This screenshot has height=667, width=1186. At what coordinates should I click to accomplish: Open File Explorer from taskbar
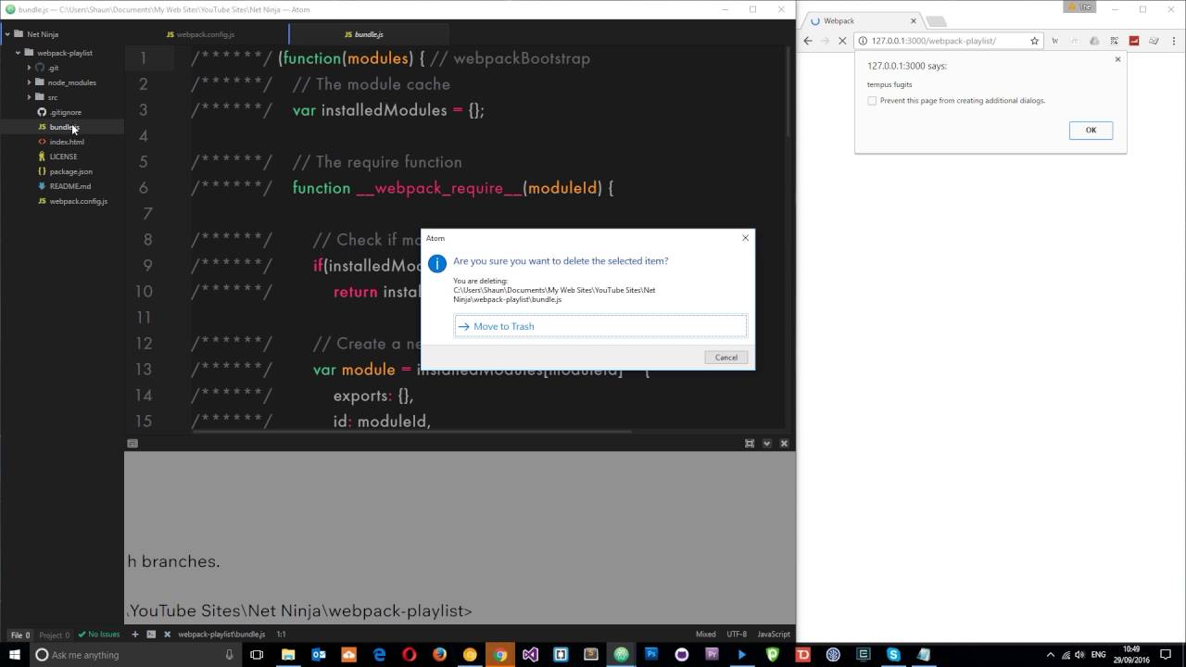pos(288,655)
